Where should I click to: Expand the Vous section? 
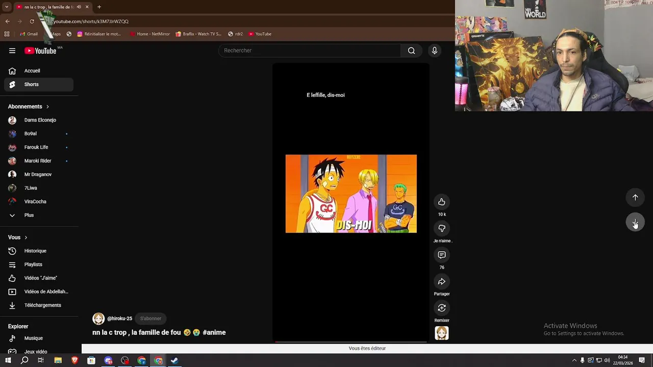point(18,237)
